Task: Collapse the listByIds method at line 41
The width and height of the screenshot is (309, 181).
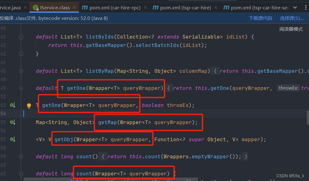Action: 21,37
